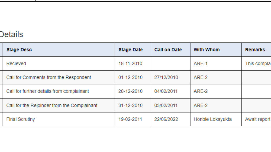Select Call for the Rejoinder row text
271x152 pixels.
(52, 105)
